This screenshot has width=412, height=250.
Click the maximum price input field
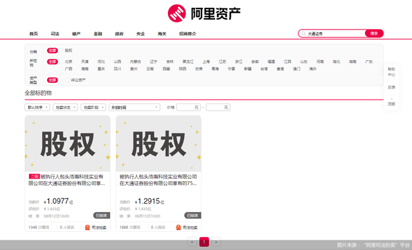pos(218,107)
